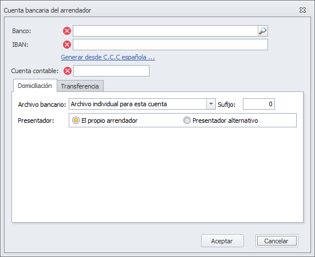Switch to the Transferencia tab
This screenshot has width=315, height=257.
[x=80, y=86]
